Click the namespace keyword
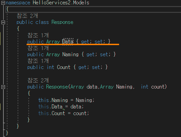181x137 pixels. tap(18, 3)
